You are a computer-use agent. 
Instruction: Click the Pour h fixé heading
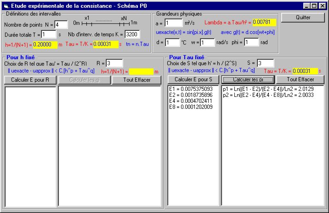[x=21, y=57]
